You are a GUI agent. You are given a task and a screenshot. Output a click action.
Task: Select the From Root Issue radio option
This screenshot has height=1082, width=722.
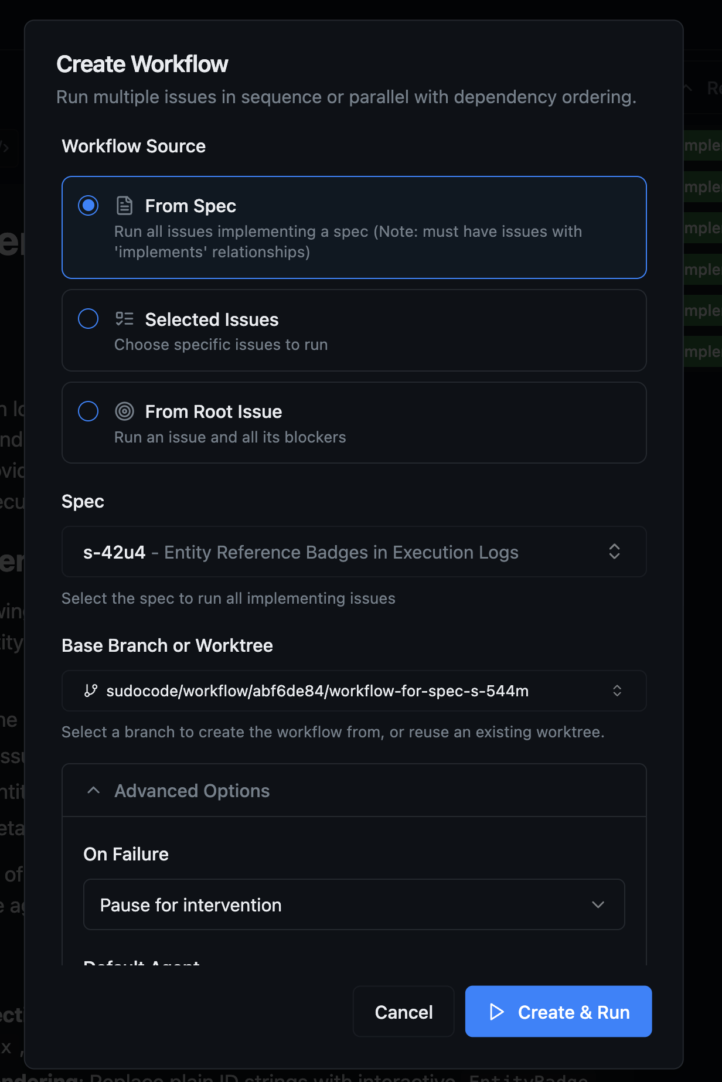pyautogui.click(x=88, y=411)
